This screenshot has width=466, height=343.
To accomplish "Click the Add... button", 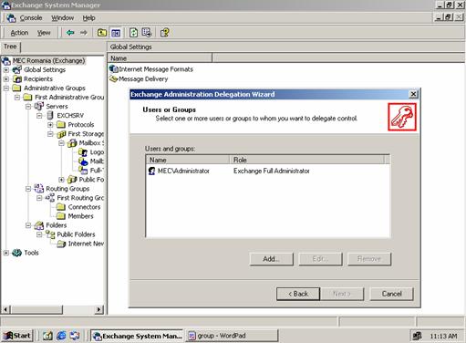I will 272,259.
